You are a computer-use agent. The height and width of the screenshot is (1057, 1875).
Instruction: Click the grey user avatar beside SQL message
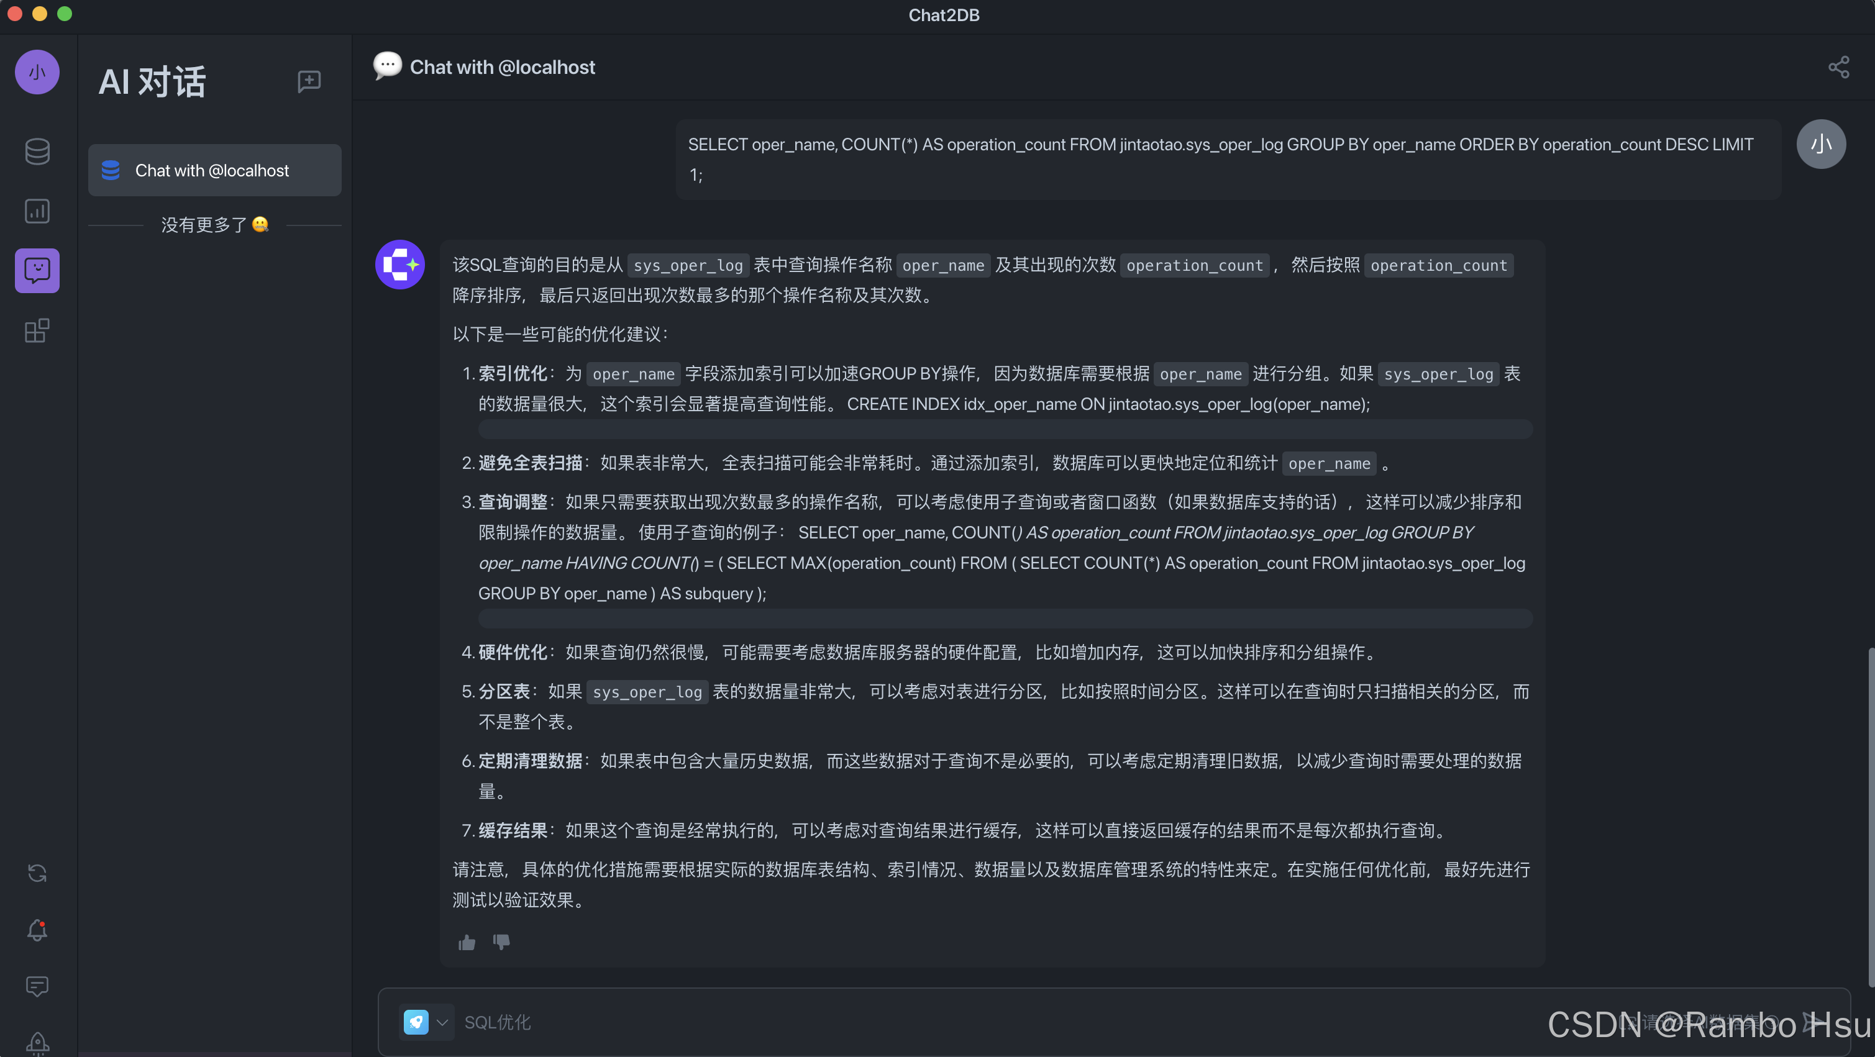[1820, 144]
